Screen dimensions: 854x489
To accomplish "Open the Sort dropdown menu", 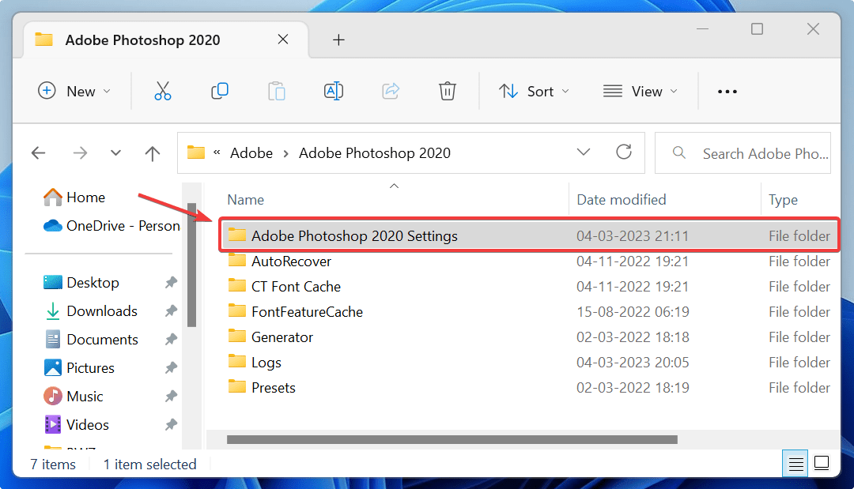I will point(535,91).
